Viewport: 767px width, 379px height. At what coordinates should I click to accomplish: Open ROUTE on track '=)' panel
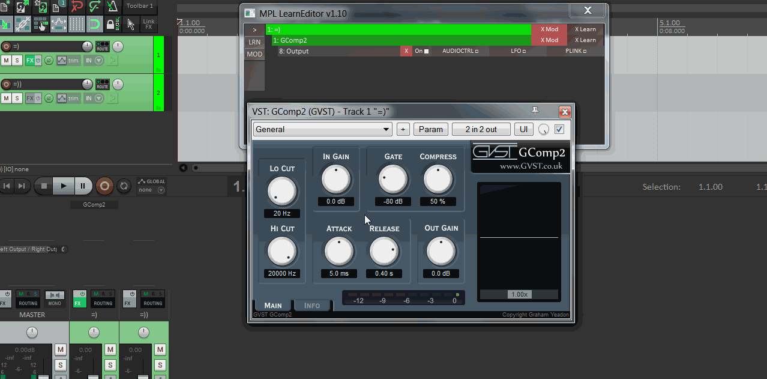pos(103,46)
